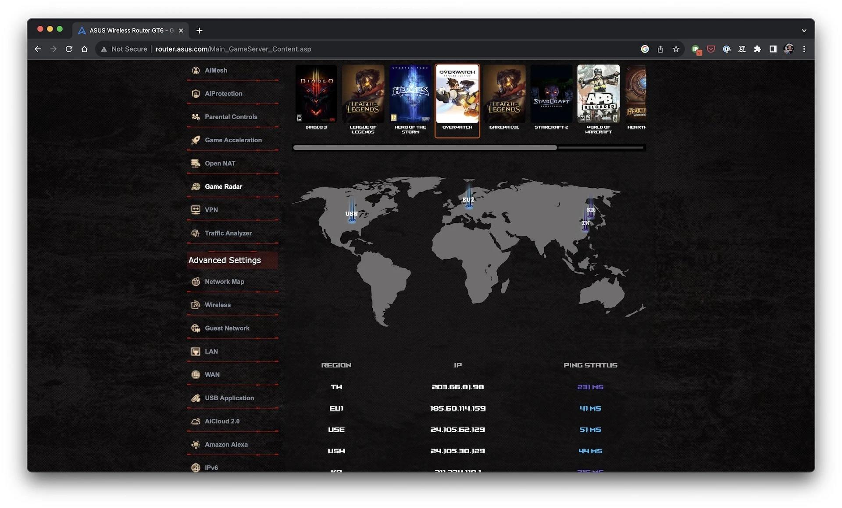
Task: Click the Advanced Settings header
Action: (x=232, y=260)
